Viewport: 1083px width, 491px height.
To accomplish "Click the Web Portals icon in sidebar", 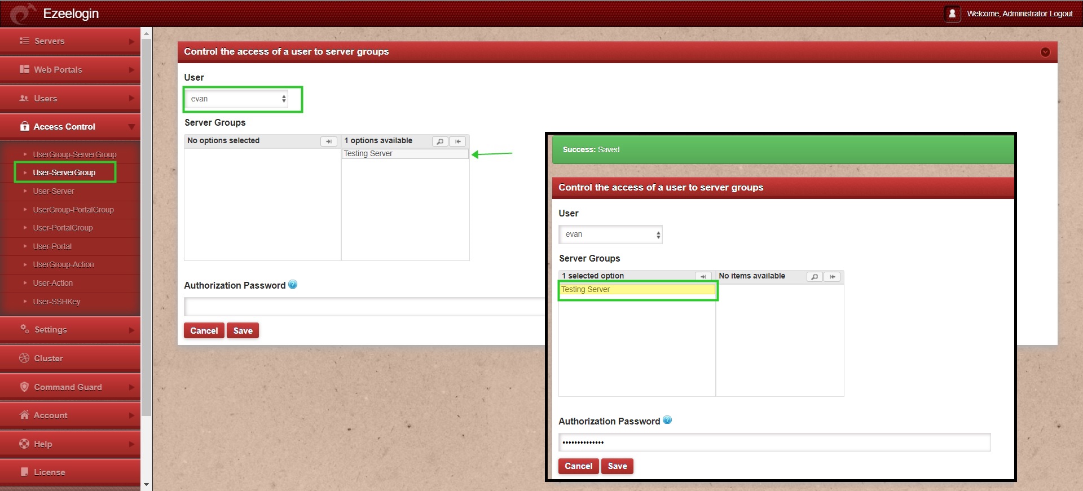I will click(24, 69).
